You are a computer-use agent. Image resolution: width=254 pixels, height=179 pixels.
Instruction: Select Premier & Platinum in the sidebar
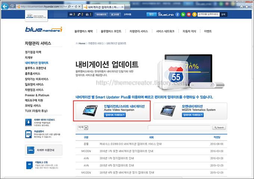click(37, 95)
